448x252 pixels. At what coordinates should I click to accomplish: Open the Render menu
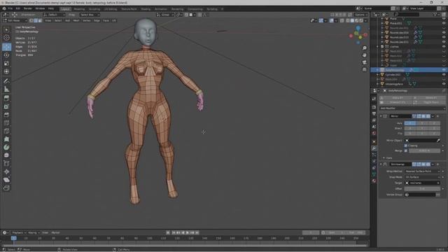click(28, 8)
